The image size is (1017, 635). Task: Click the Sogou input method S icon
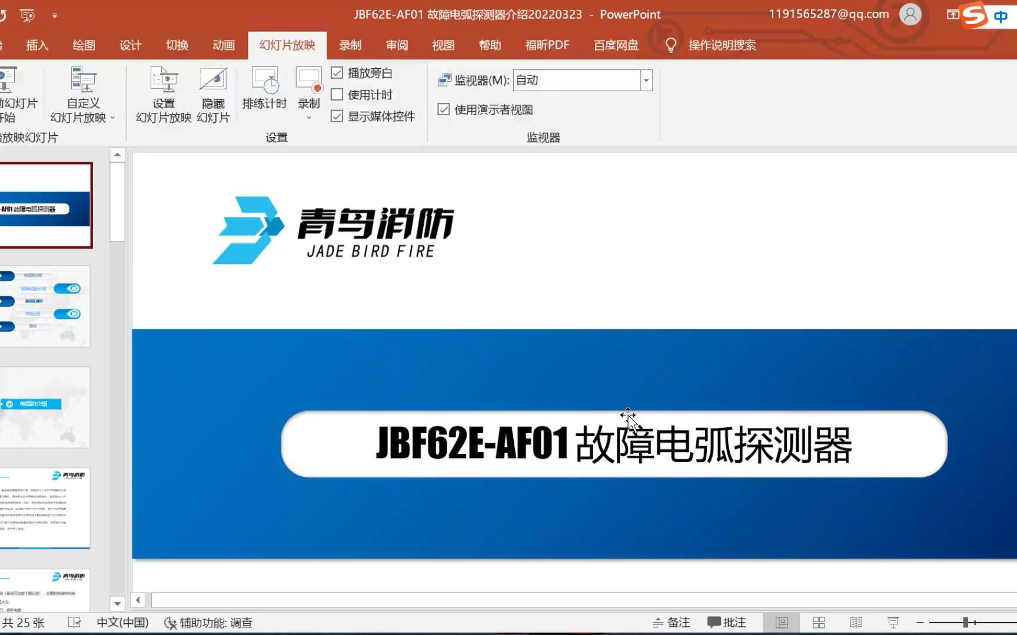tap(975, 15)
